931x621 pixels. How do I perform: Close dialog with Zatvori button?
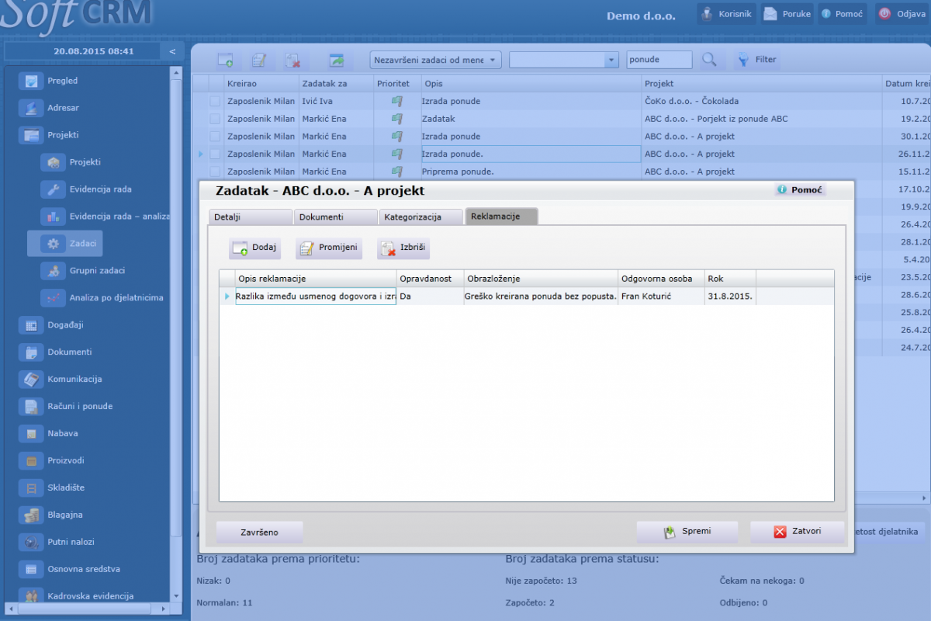coord(798,532)
